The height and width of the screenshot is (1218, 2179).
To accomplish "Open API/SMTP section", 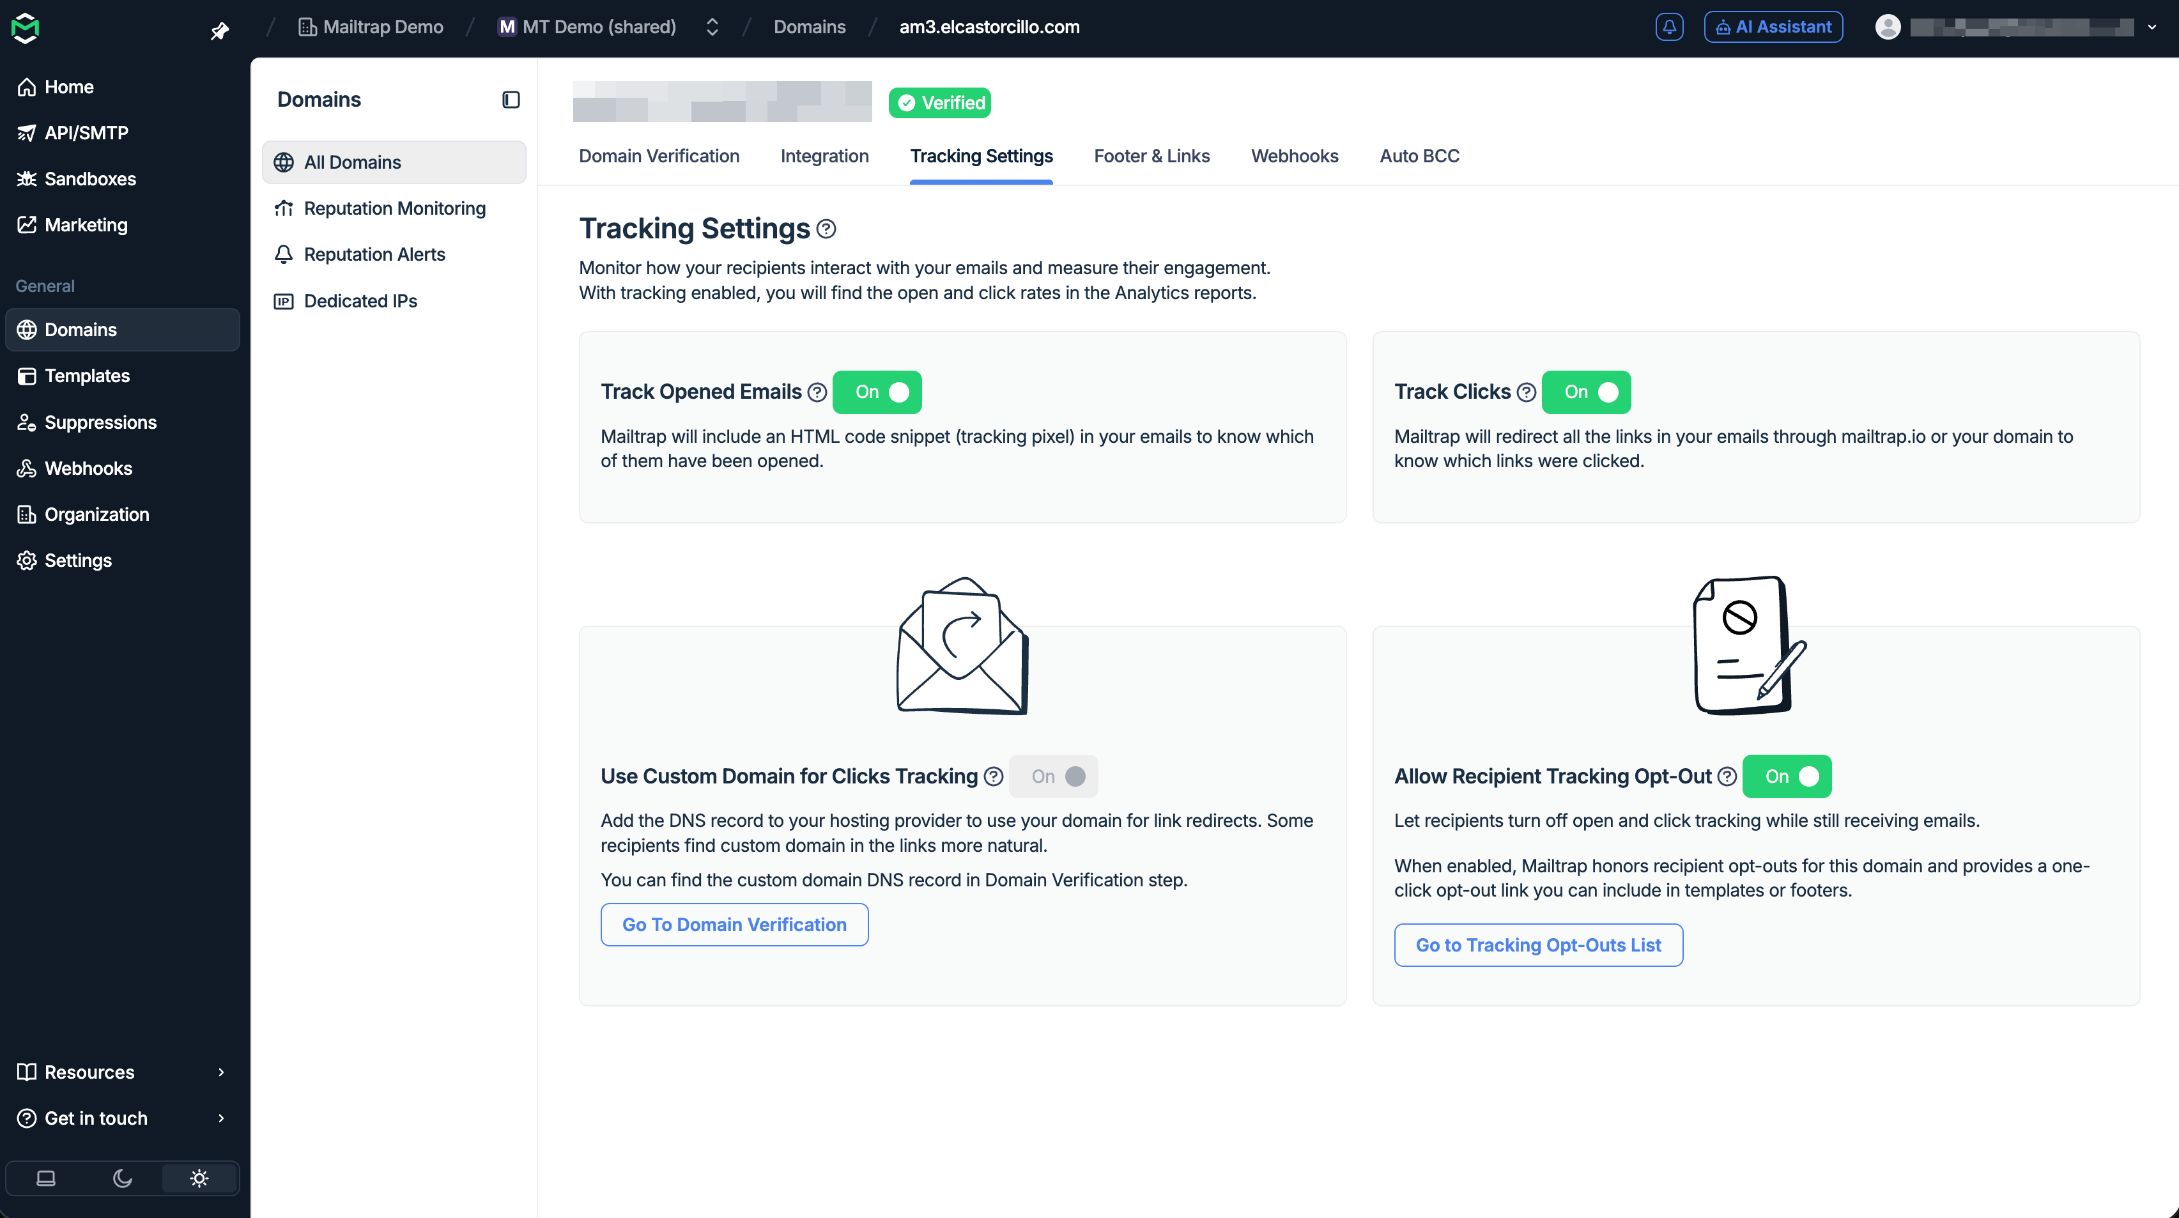I will point(123,133).
